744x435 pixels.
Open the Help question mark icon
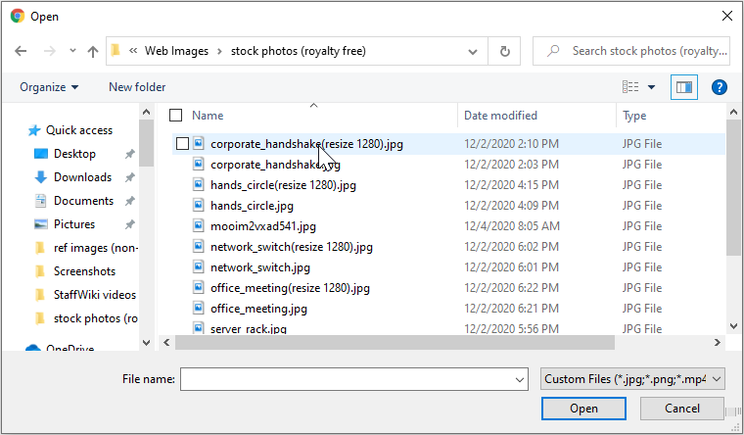[x=720, y=87]
